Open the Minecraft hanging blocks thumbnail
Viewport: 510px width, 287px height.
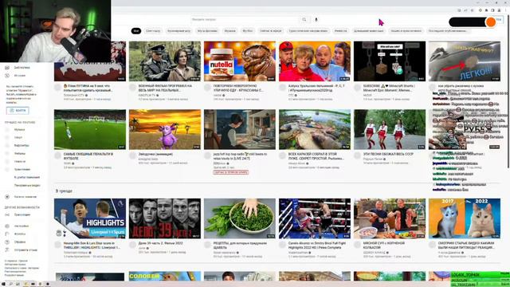[390, 61]
